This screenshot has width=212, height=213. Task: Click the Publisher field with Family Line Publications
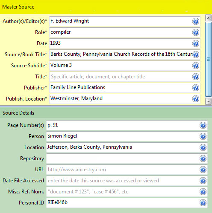coord(125,88)
